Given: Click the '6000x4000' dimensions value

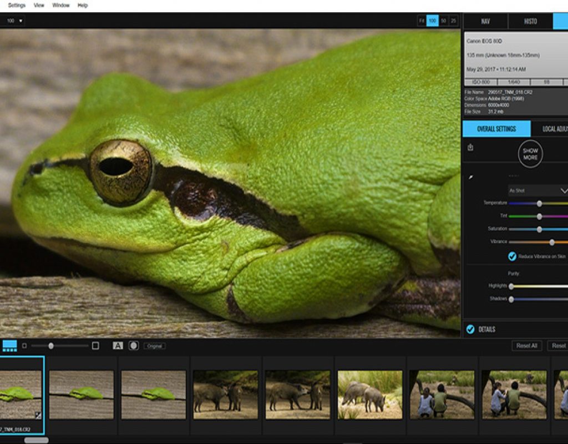Looking at the screenshot, I should pyautogui.click(x=499, y=105).
